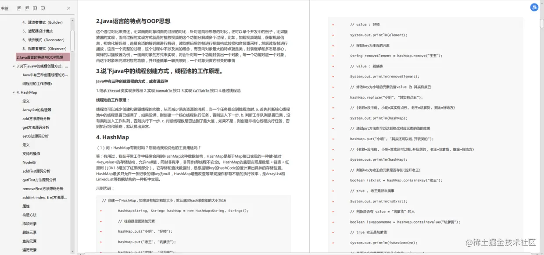Click the expand all bookmarks icon
The height and width of the screenshot is (255, 544).
pyautogui.click(x=19, y=8)
